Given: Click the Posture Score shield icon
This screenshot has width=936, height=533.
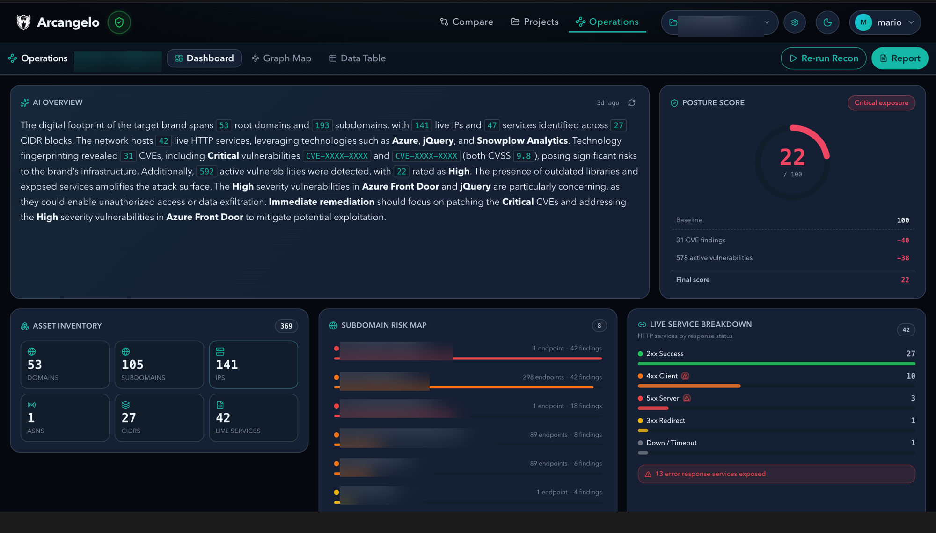Looking at the screenshot, I should pos(674,103).
